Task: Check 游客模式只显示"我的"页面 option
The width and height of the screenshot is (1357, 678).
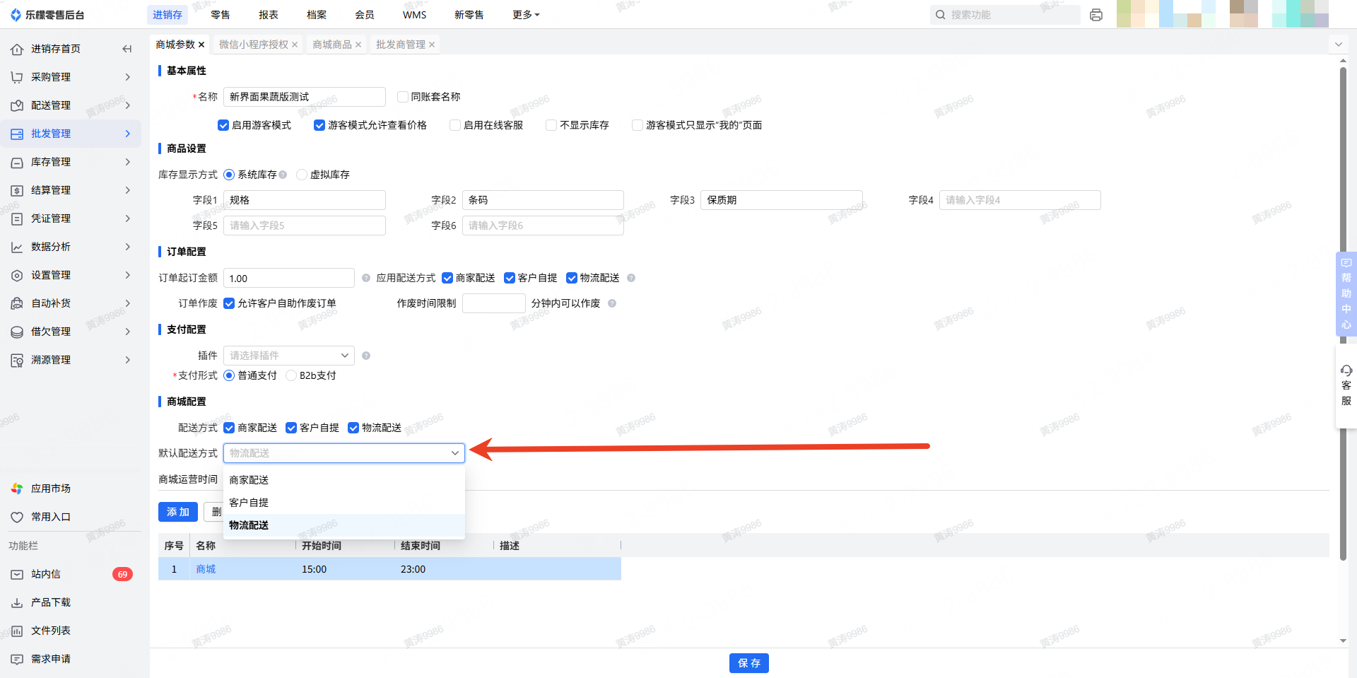Action: coord(638,125)
